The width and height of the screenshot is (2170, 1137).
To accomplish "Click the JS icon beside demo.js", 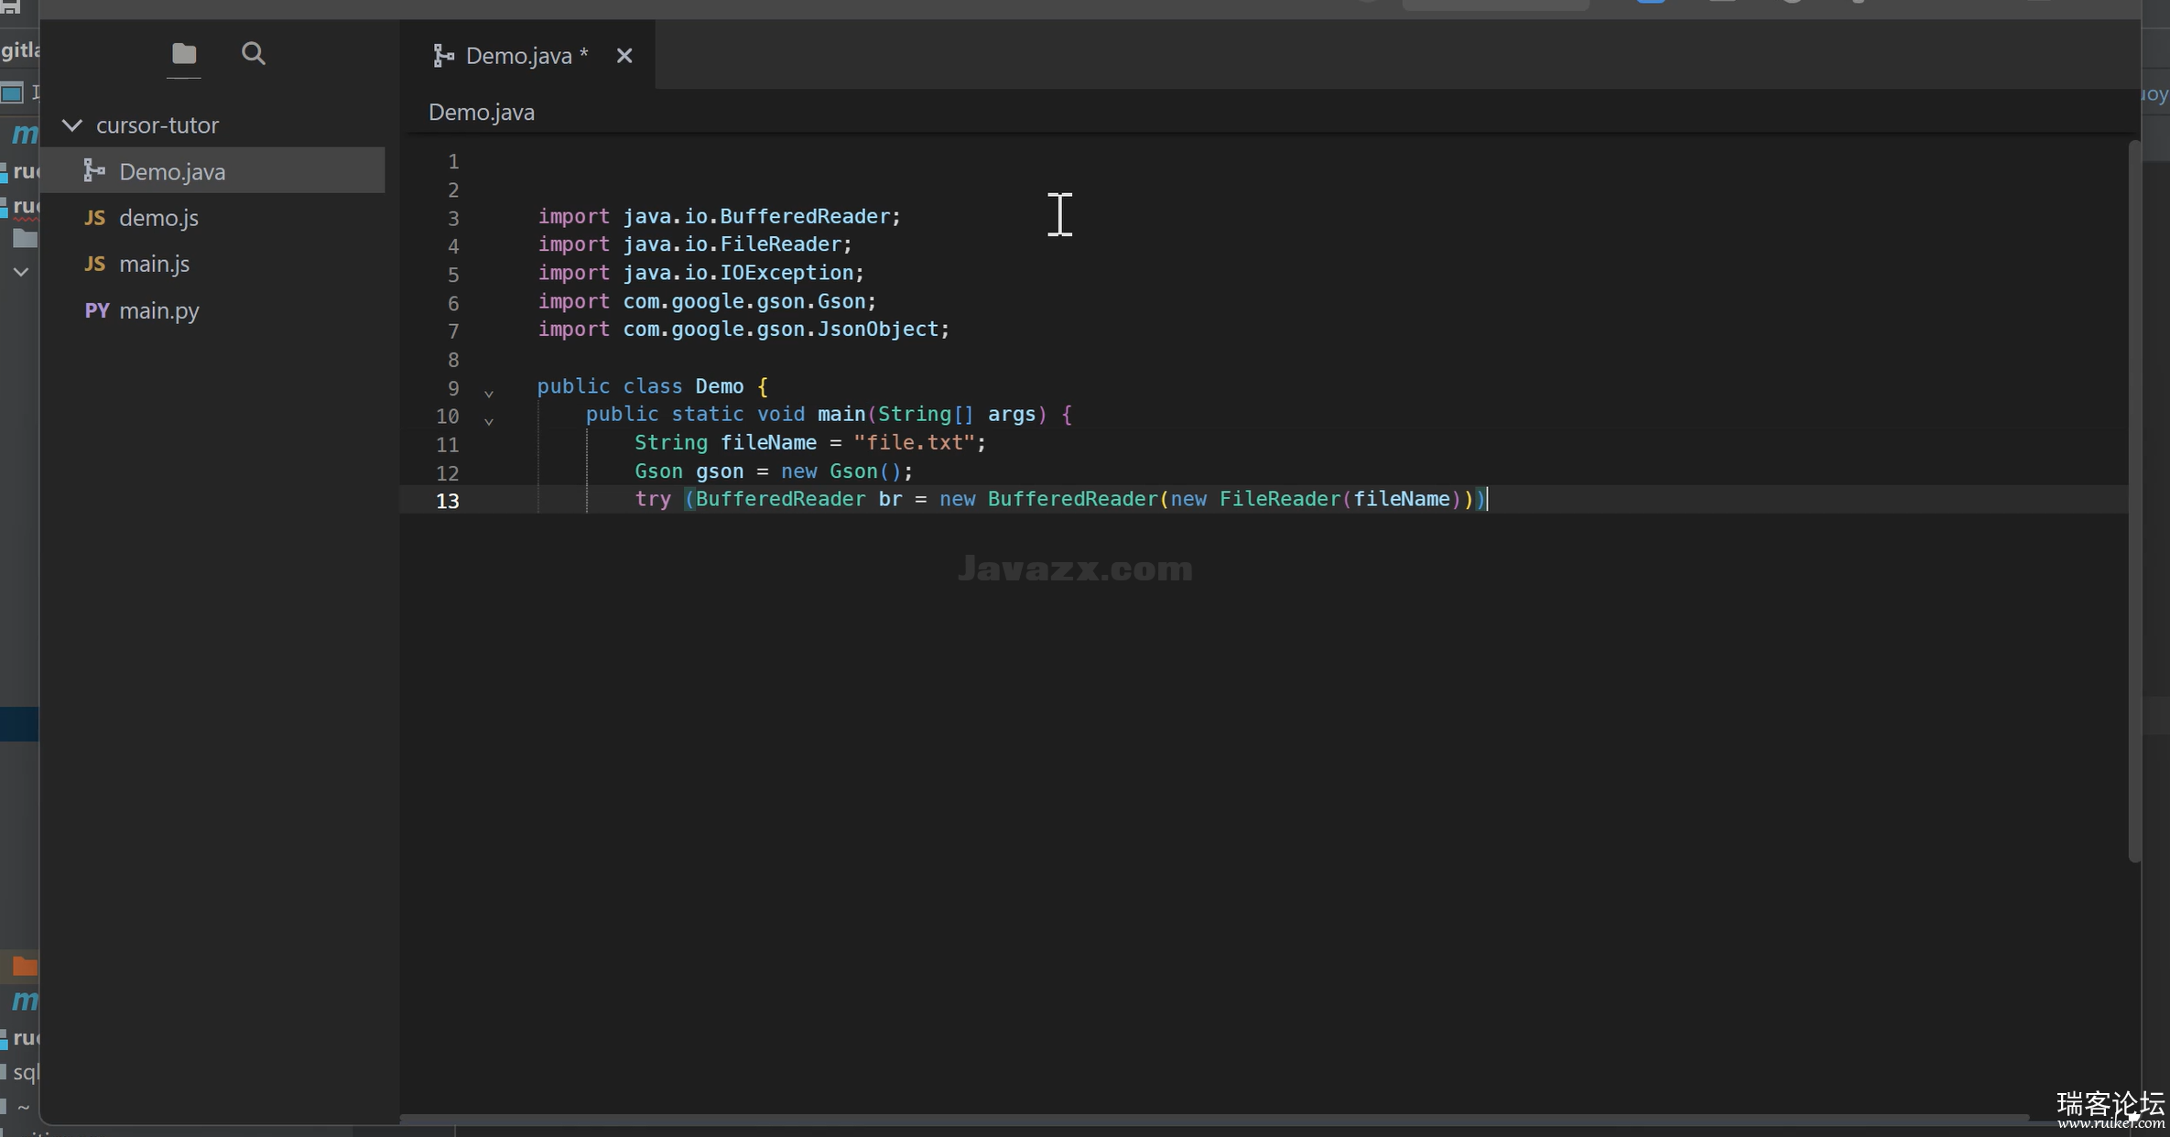I will pos(94,218).
